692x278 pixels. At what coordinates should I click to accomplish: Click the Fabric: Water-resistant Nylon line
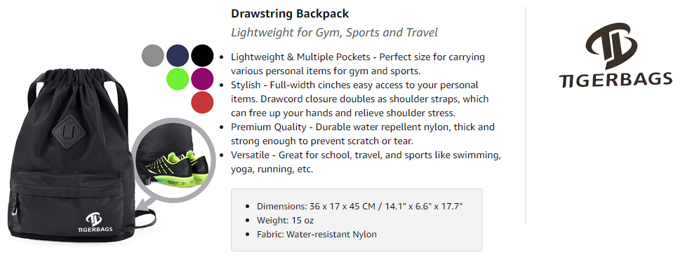(x=317, y=235)
